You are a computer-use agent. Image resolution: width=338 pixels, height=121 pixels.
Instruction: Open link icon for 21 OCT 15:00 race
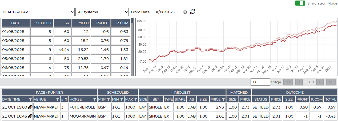[30, 107]
